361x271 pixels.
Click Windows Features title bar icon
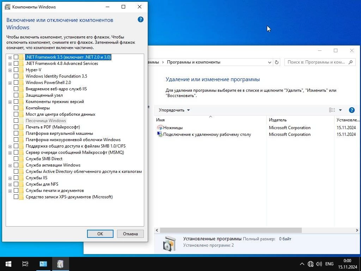tap(8, 7)
